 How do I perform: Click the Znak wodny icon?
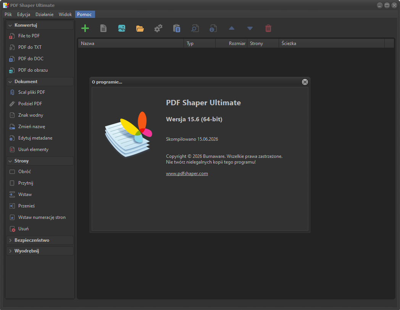(x=12, y=115)
